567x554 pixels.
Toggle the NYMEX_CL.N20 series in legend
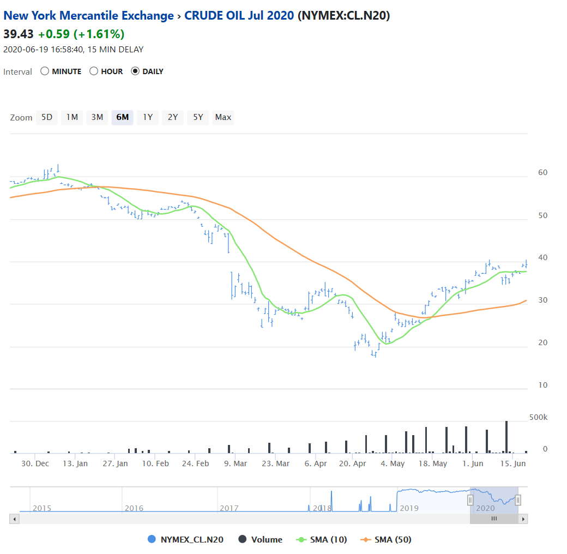click(x=185, y=540)
